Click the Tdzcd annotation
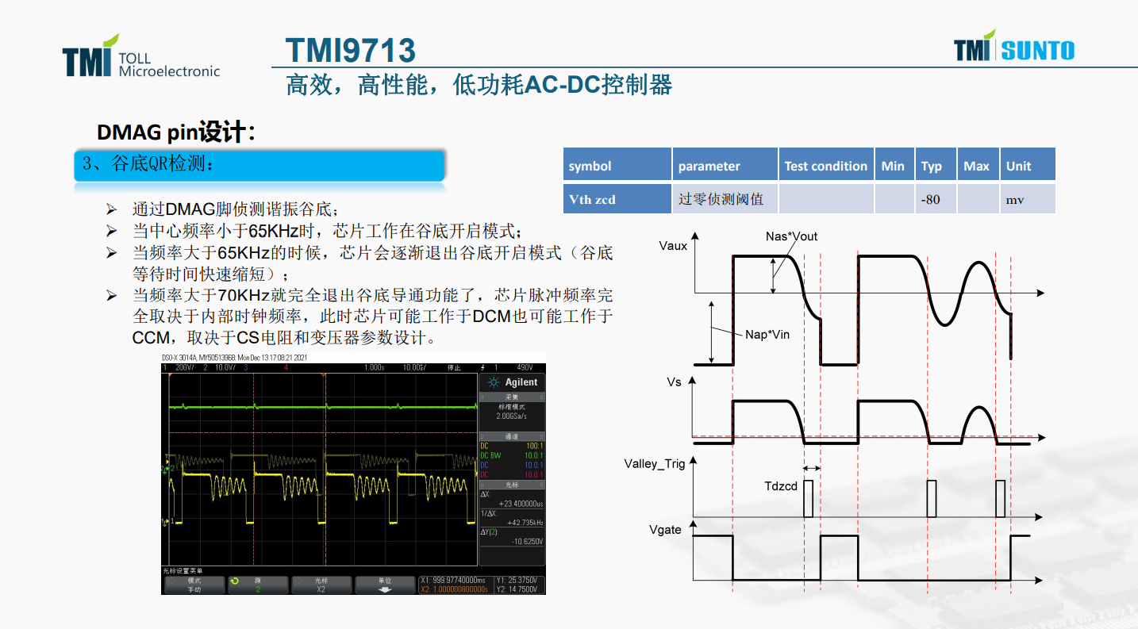 point(781,485)
